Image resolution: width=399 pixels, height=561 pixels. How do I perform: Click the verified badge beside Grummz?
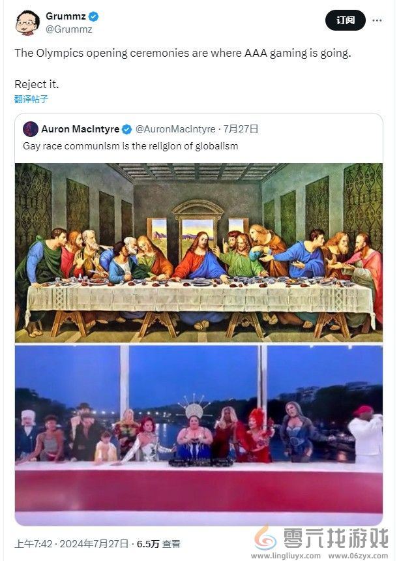click(x=93, y=16)
